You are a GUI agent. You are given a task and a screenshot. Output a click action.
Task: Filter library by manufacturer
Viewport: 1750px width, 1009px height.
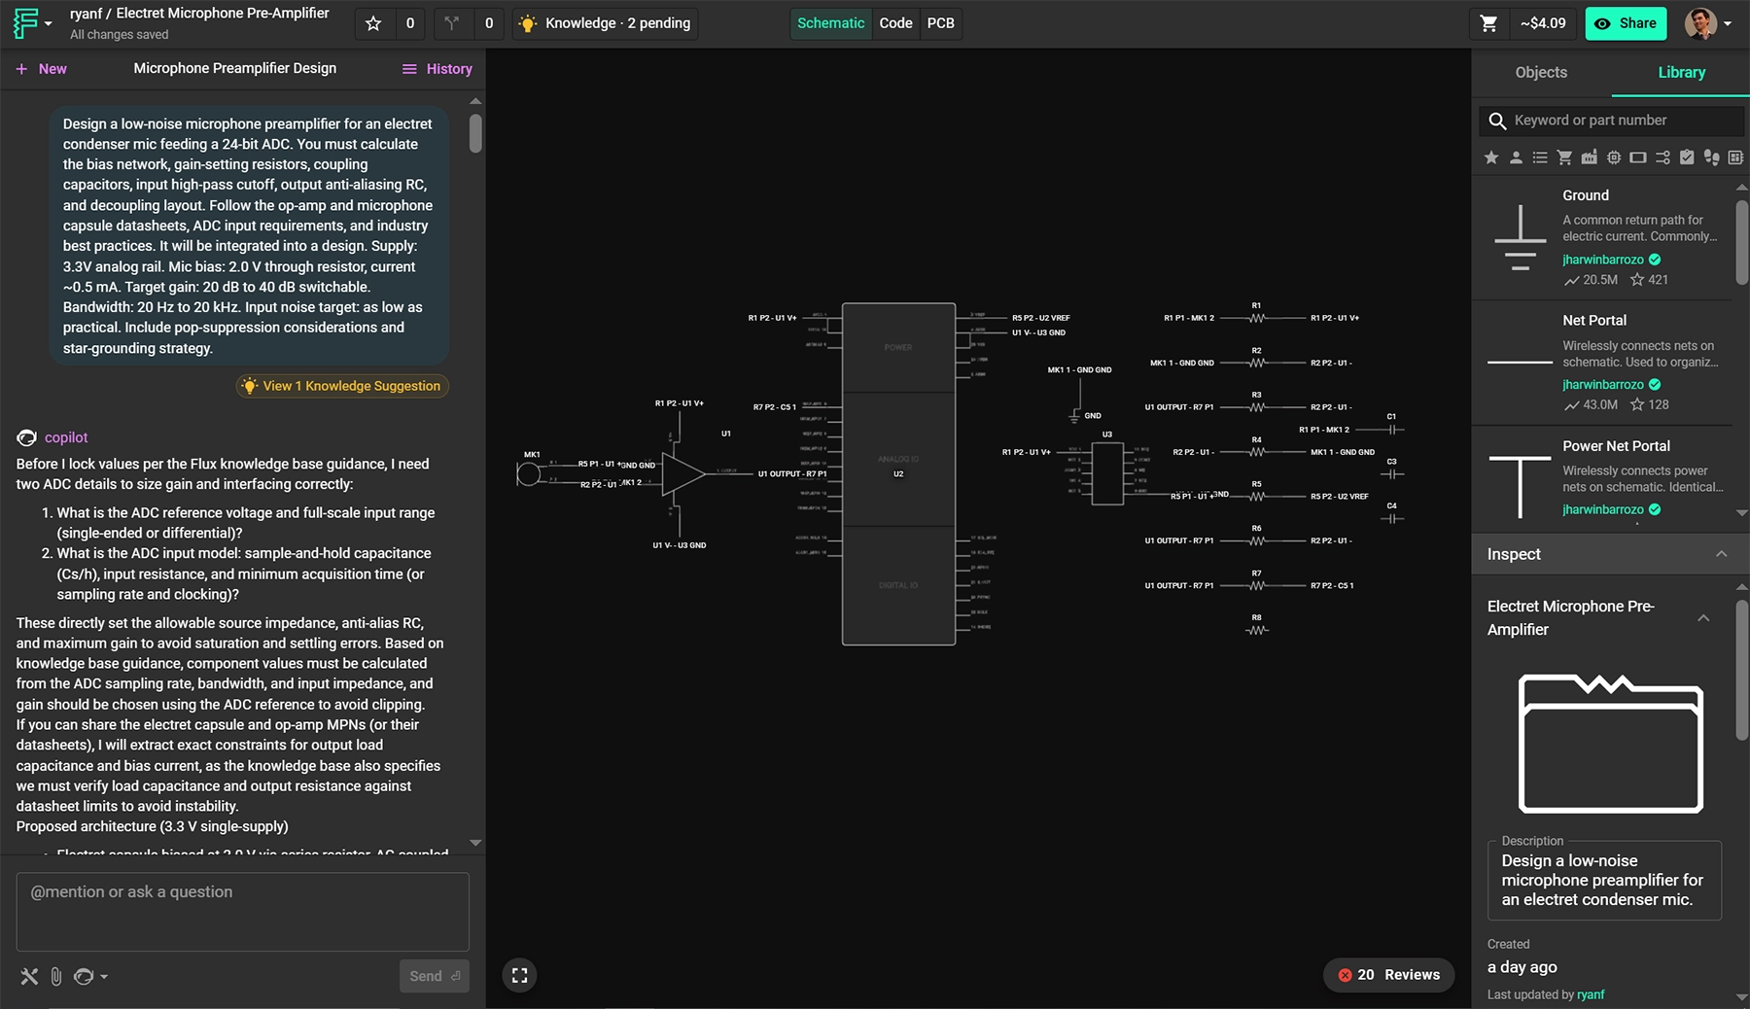point(1590,157)
